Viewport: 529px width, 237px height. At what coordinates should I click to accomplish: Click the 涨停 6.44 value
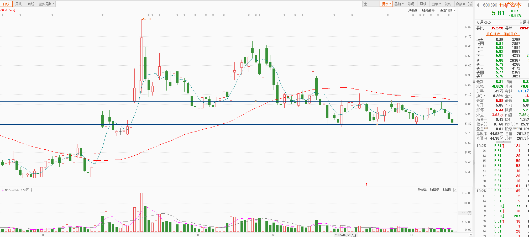point(500,110)
